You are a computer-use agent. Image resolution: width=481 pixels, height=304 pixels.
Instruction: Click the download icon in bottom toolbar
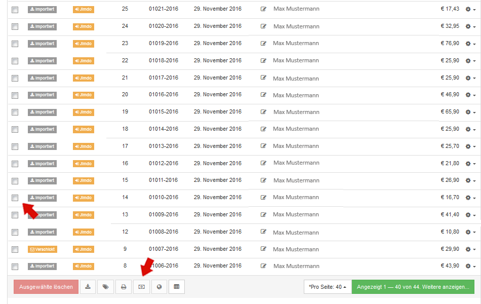88,287
